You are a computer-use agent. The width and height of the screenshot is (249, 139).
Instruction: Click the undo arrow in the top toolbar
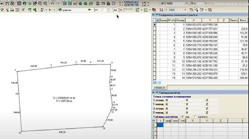(52, 4)
